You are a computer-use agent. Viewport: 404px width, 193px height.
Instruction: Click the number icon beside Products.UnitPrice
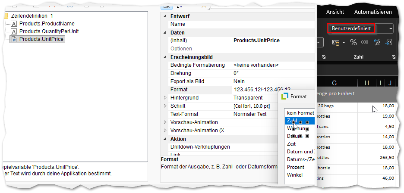14,39
